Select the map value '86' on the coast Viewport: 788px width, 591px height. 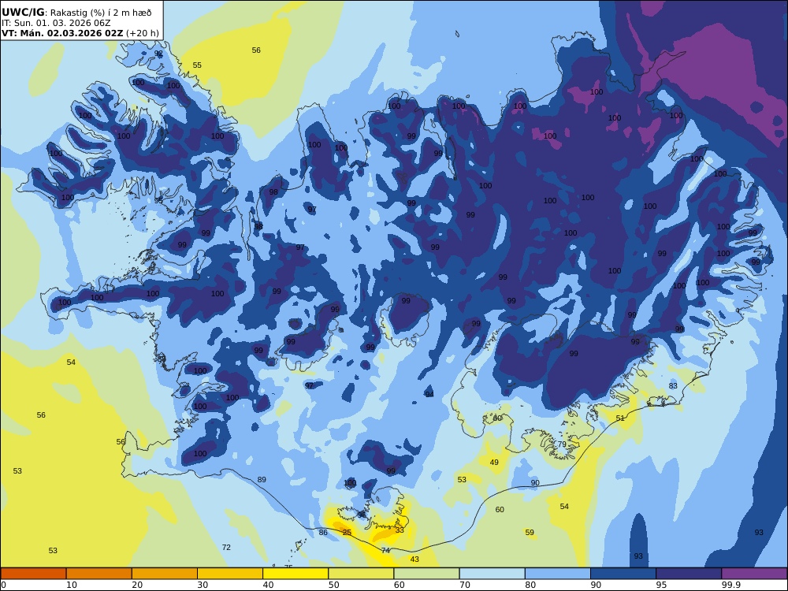tap(323, 532)
